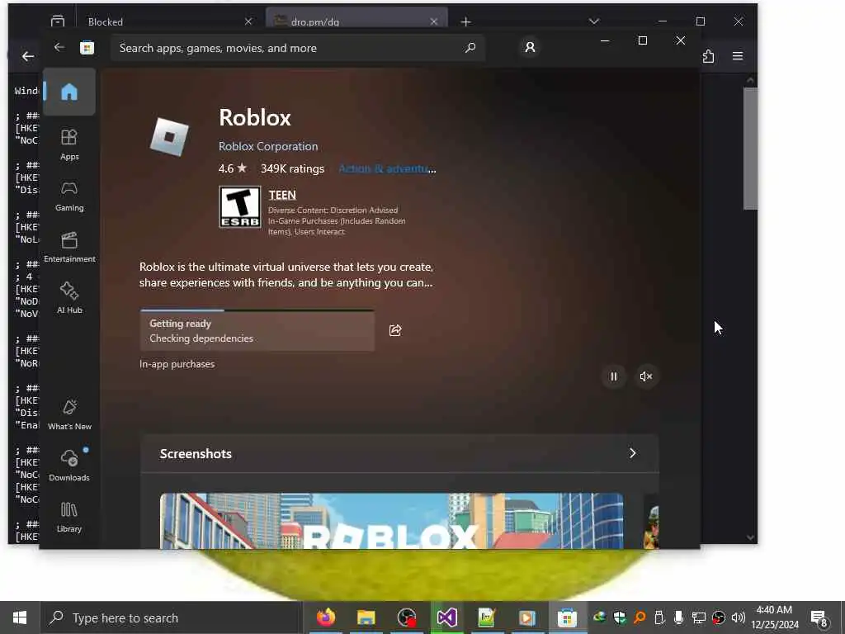The image size is (845, 634).
Task: Click the browser back arrow
Action: pos(27,56)
